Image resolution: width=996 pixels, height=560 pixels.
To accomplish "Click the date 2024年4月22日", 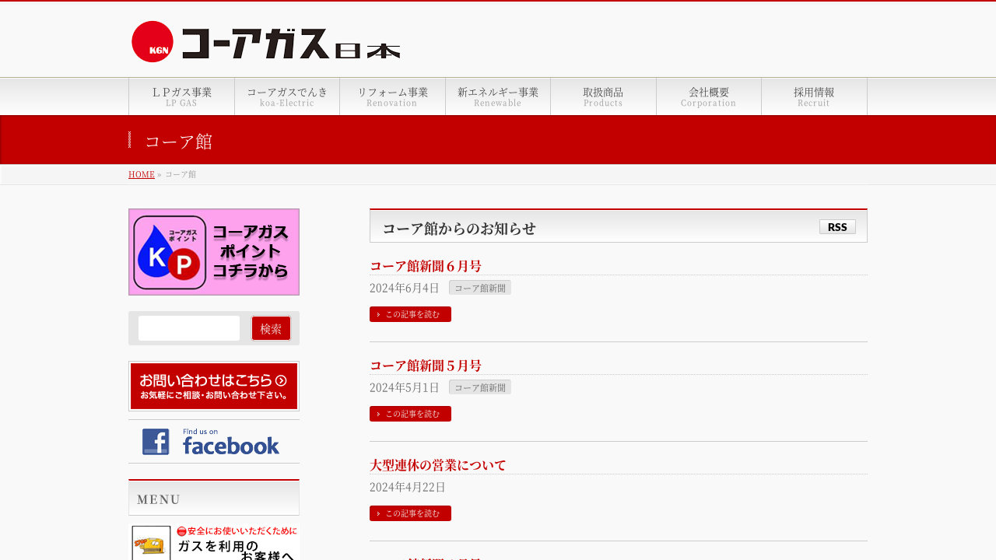I will pos(408,487).
